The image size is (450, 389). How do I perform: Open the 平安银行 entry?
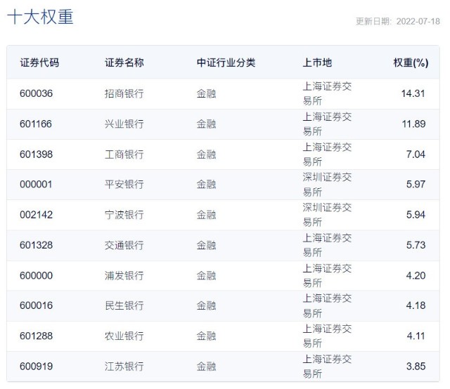(124, 185)
